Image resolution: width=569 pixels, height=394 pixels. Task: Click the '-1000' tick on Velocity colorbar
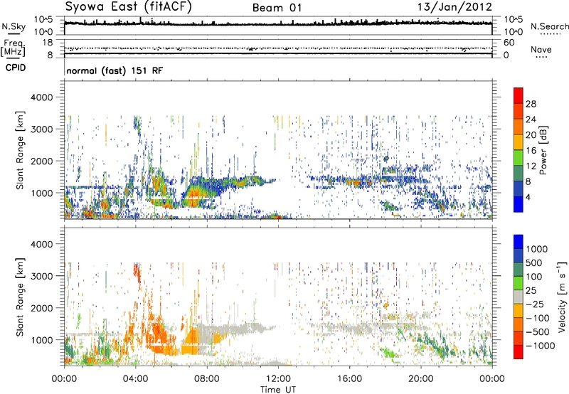[540, 346]
